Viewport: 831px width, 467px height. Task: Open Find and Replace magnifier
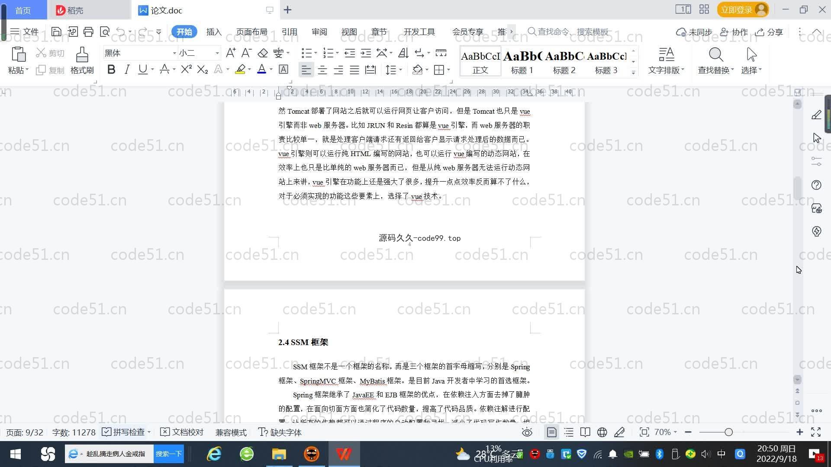716,54
